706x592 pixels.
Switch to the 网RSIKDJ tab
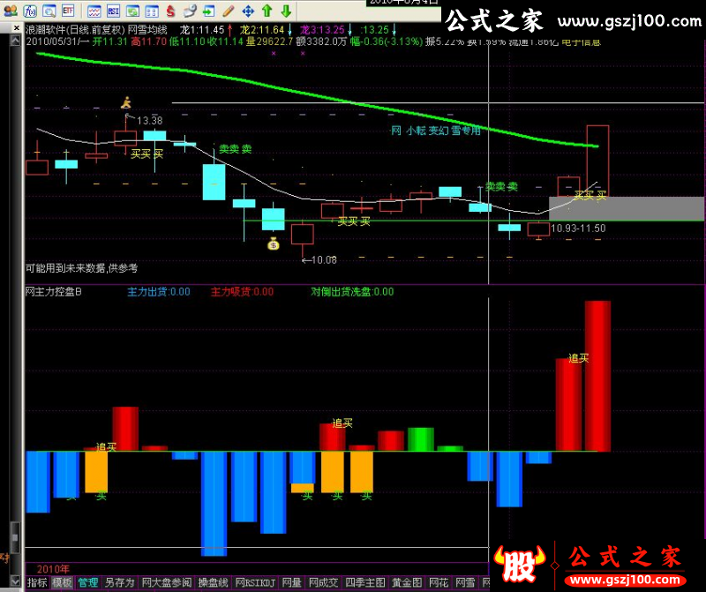(255, 582)
